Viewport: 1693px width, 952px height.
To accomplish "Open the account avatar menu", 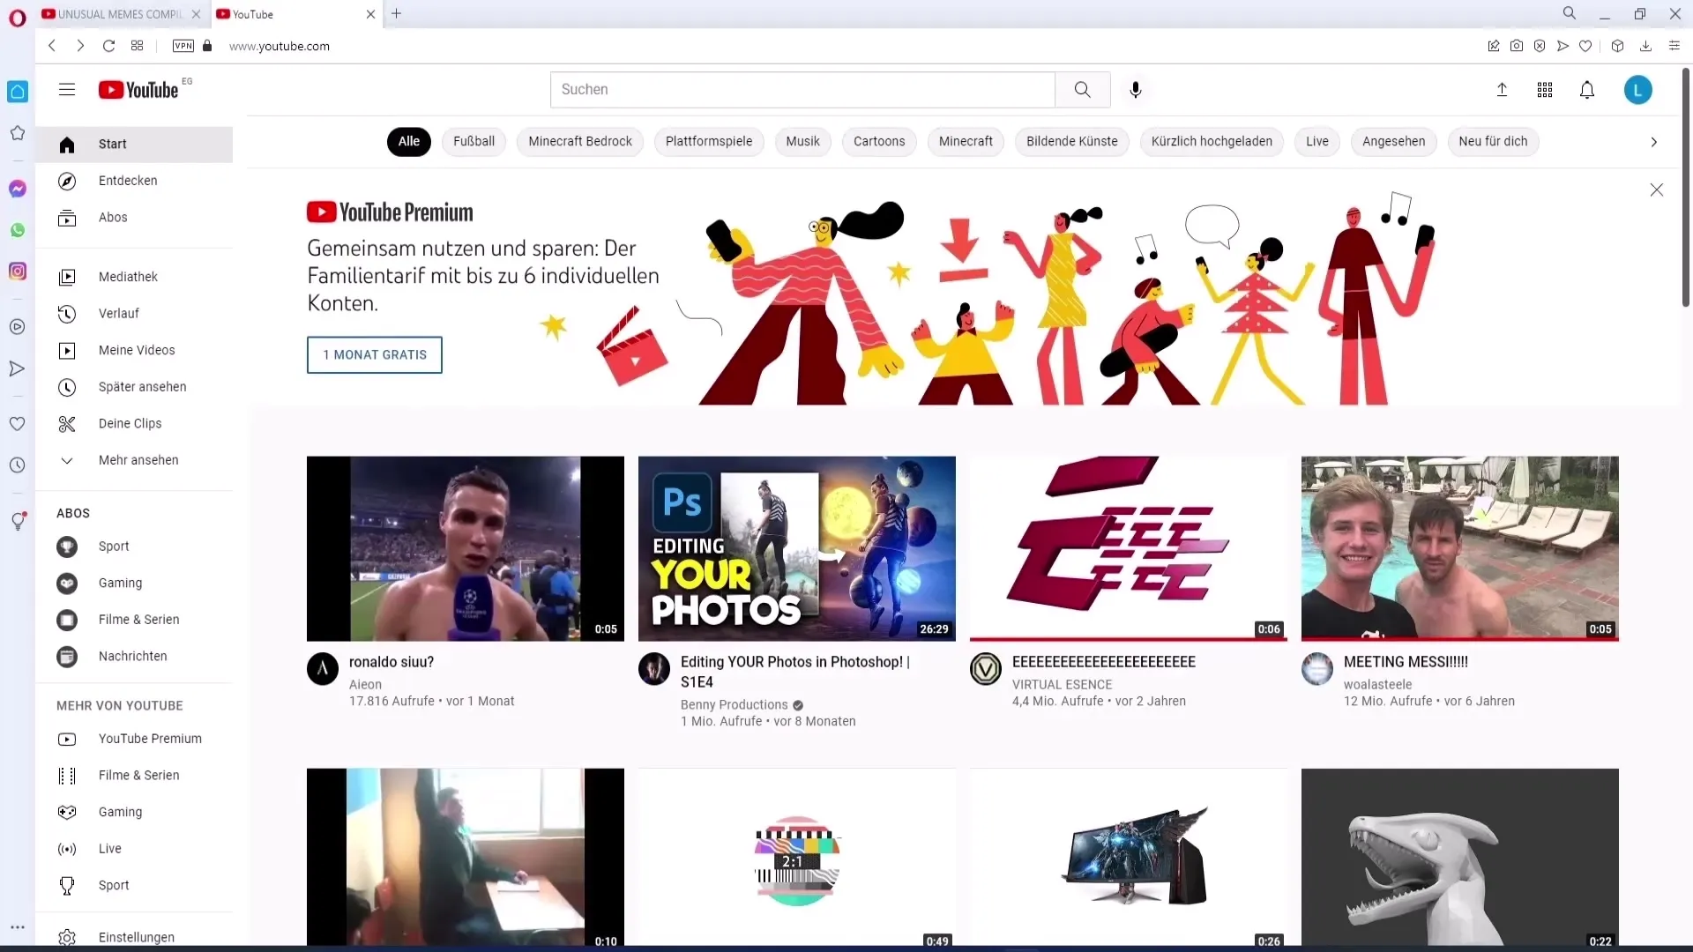I will click(1638, 89).
